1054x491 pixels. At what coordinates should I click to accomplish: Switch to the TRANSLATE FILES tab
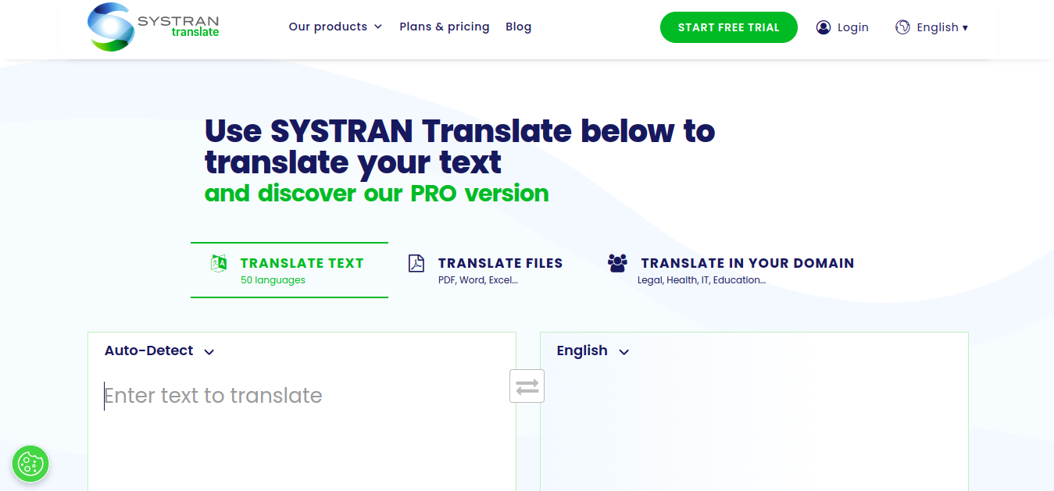[485, 270]
